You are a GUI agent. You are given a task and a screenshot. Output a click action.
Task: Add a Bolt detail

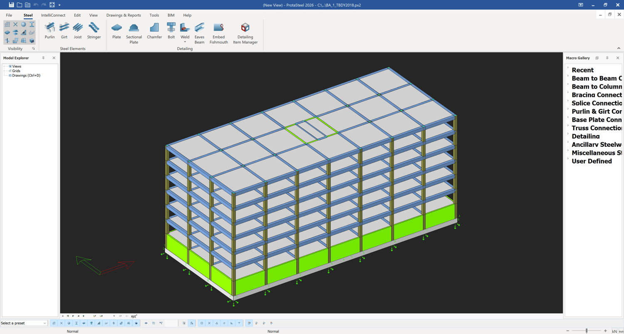point(171,31)
